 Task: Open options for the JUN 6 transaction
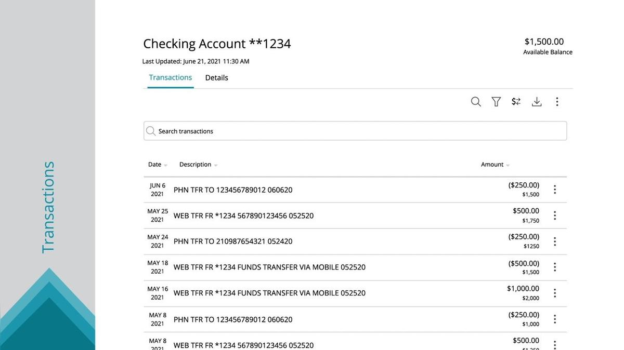click(x=554, y=190)
